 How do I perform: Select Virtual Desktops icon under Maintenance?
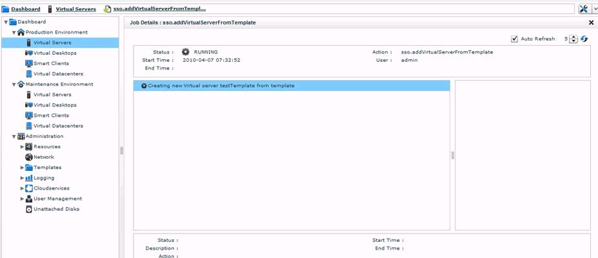[28, 104]
